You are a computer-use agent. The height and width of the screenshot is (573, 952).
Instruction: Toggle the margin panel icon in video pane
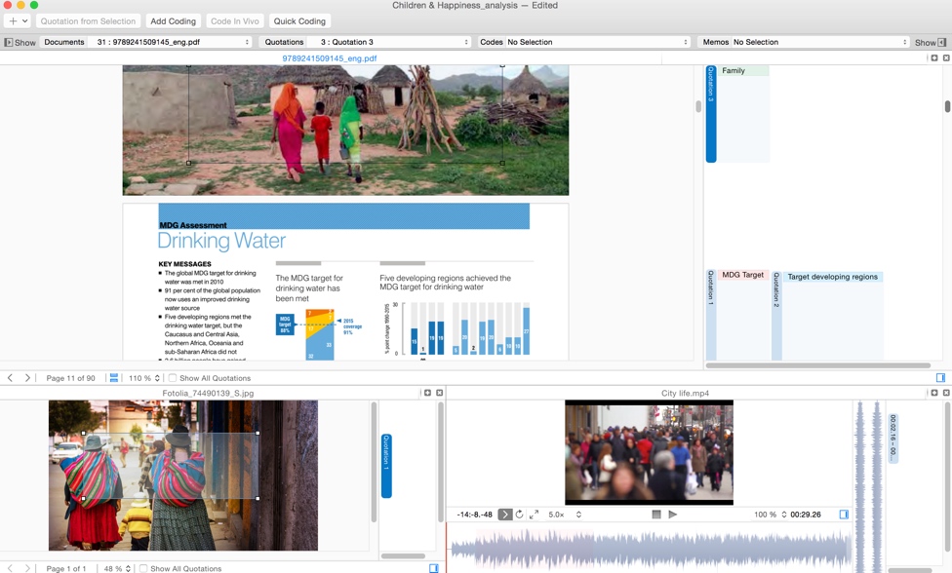844,515
